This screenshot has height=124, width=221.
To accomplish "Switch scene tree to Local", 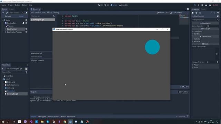I will click(21, 16).
